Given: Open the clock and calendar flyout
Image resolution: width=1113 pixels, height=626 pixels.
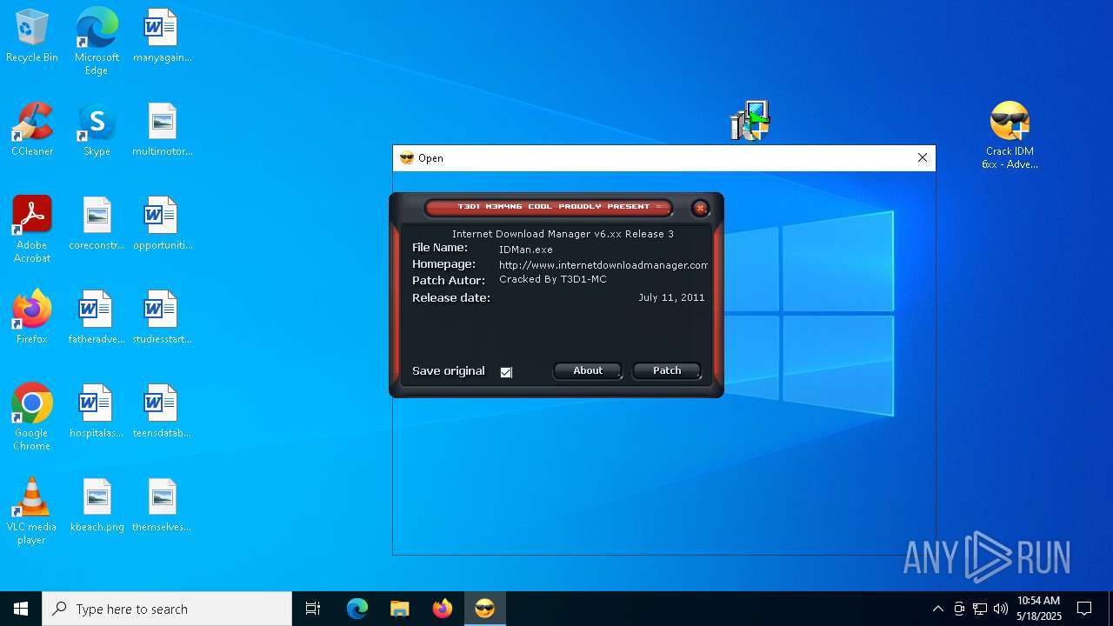Looking at the screenshot, I should click(x=1039, y=609).
